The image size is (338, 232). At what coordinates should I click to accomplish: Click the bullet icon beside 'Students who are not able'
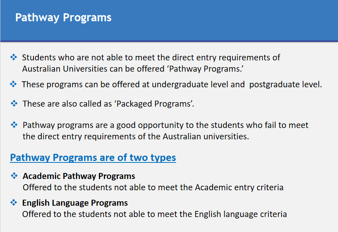tap(14, 57)
